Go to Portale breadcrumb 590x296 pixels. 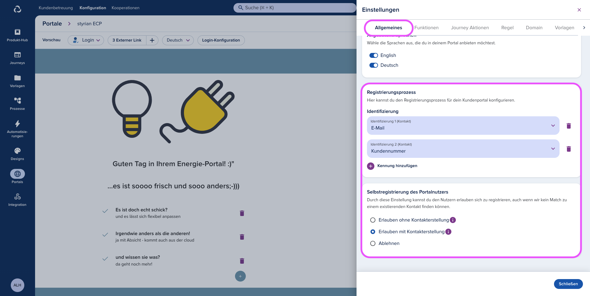52,24
